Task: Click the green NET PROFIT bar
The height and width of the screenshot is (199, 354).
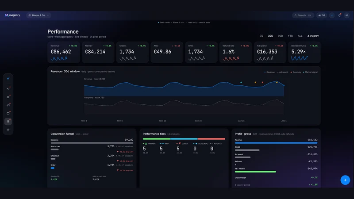Action: coord(255,172)
